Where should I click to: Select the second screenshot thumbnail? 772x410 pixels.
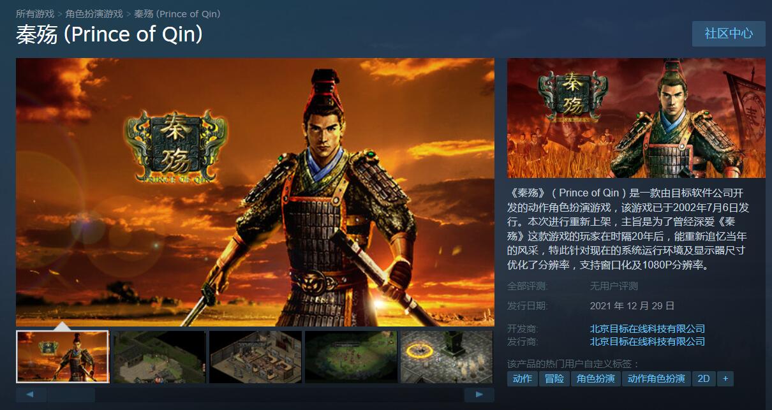[x=160, y=356]
